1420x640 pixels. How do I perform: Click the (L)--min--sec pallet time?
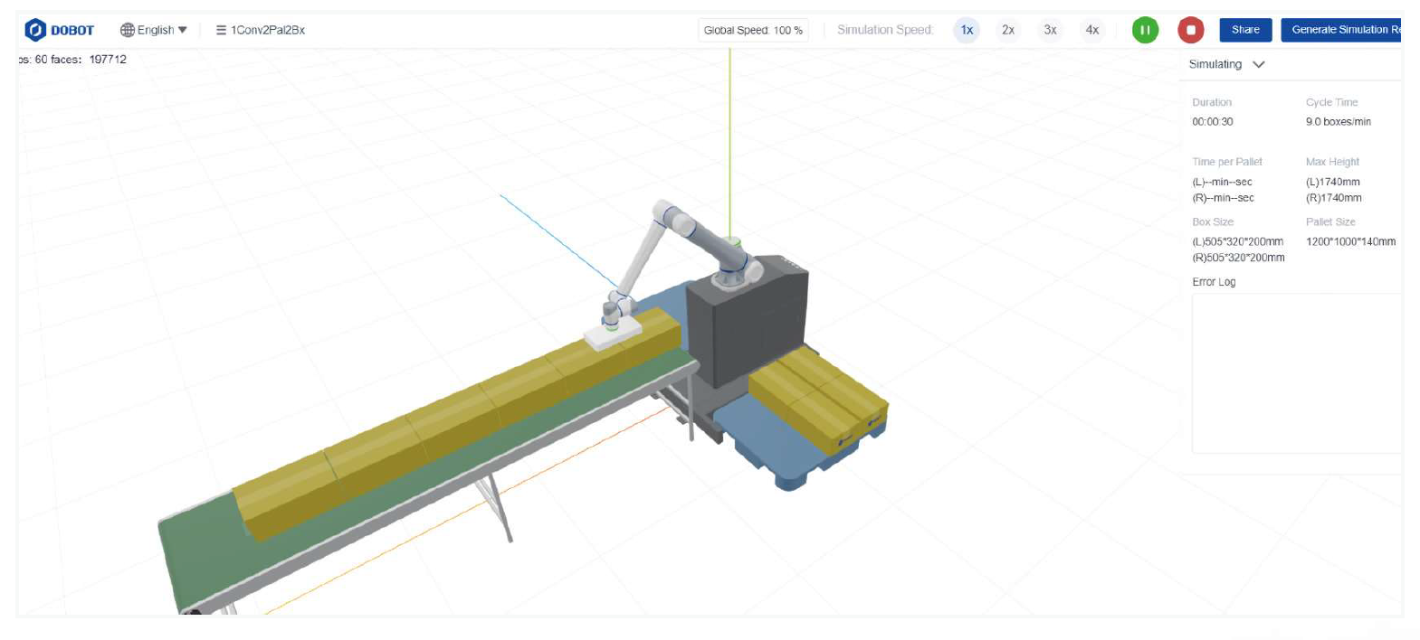tap(1223, 182)
